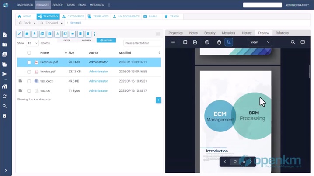Click the preview pane vertical scrollbar
The width and height of the screenshot is (314, 176).
point(309,71)
